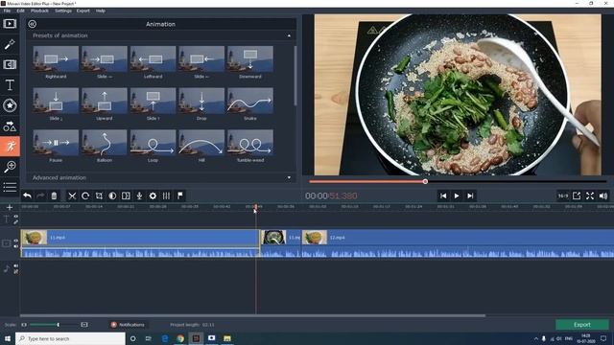Click the Windows taskbar search box
Viewport: 614px width, 345px height.
pos(70,338)
